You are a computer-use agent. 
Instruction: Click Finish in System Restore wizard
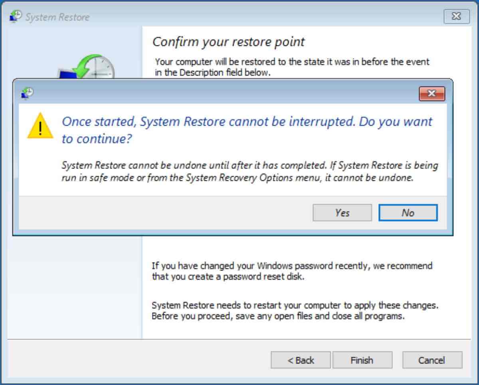pos(362,360)
